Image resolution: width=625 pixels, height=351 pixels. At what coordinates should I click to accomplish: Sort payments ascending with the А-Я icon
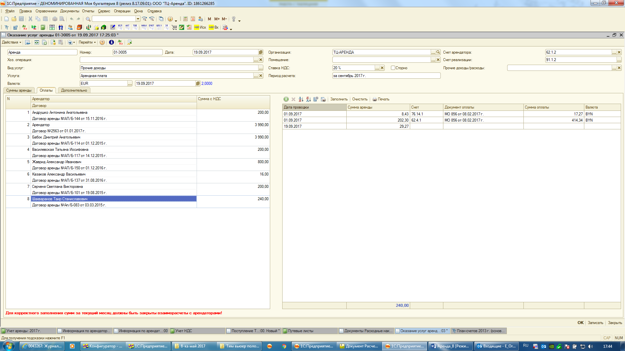(301, 99)
